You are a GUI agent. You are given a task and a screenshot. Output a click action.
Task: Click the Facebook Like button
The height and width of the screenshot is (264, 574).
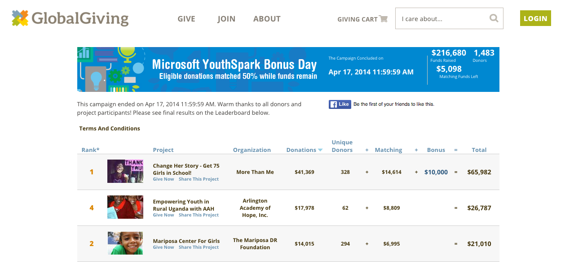click(x=340, y=104)
